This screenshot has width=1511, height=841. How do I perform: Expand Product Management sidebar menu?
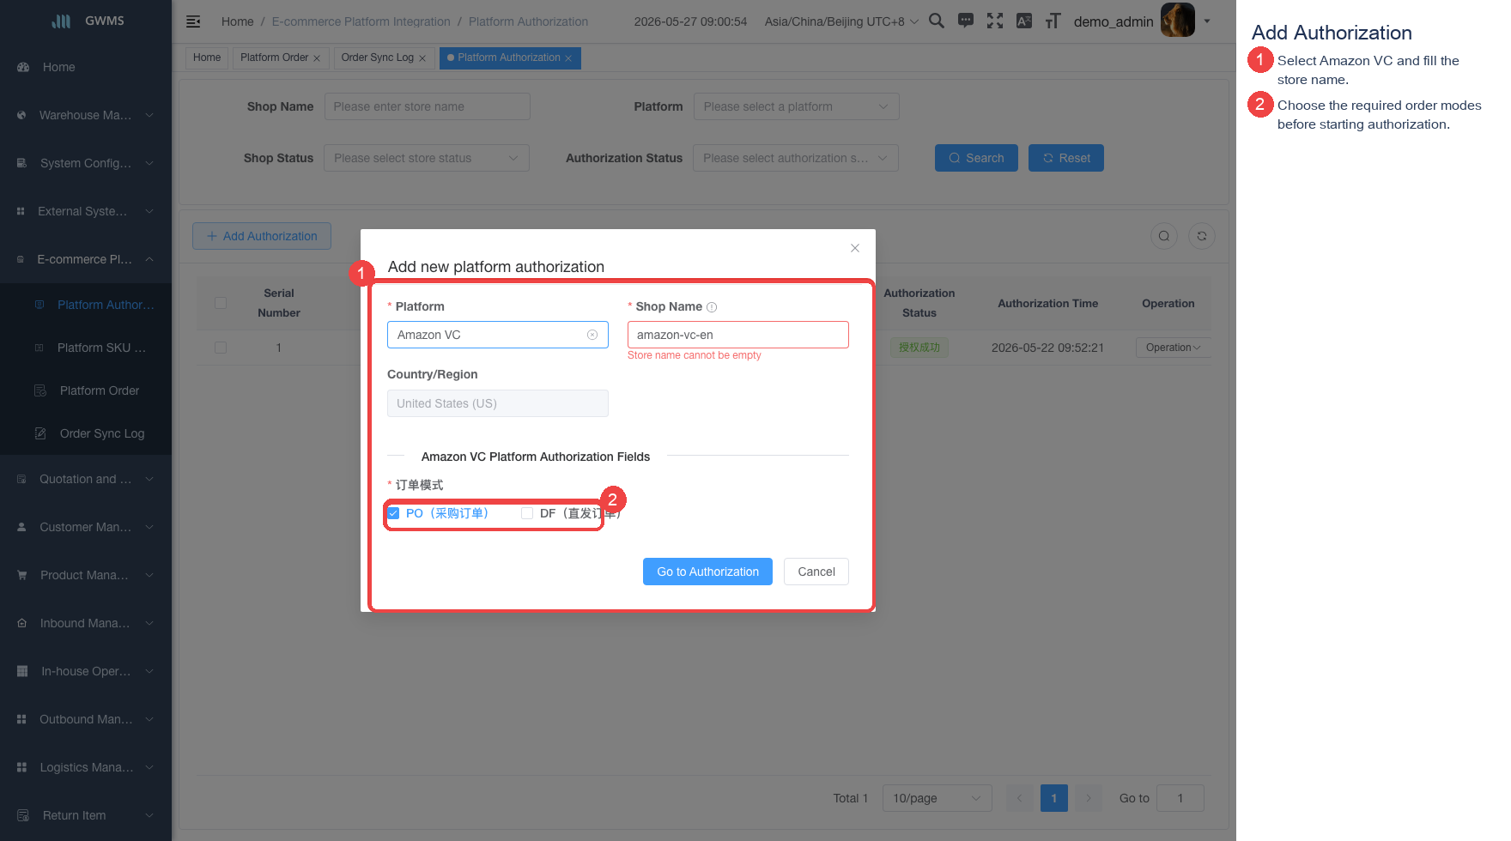pyautogui.click(x=86, y=575)
